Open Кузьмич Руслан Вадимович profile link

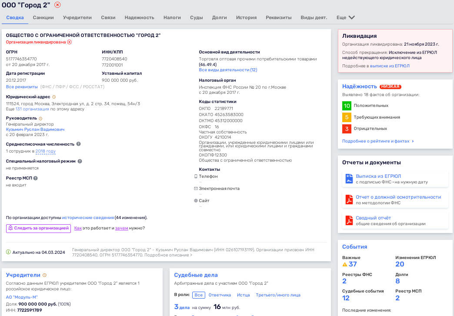(35, 130)
